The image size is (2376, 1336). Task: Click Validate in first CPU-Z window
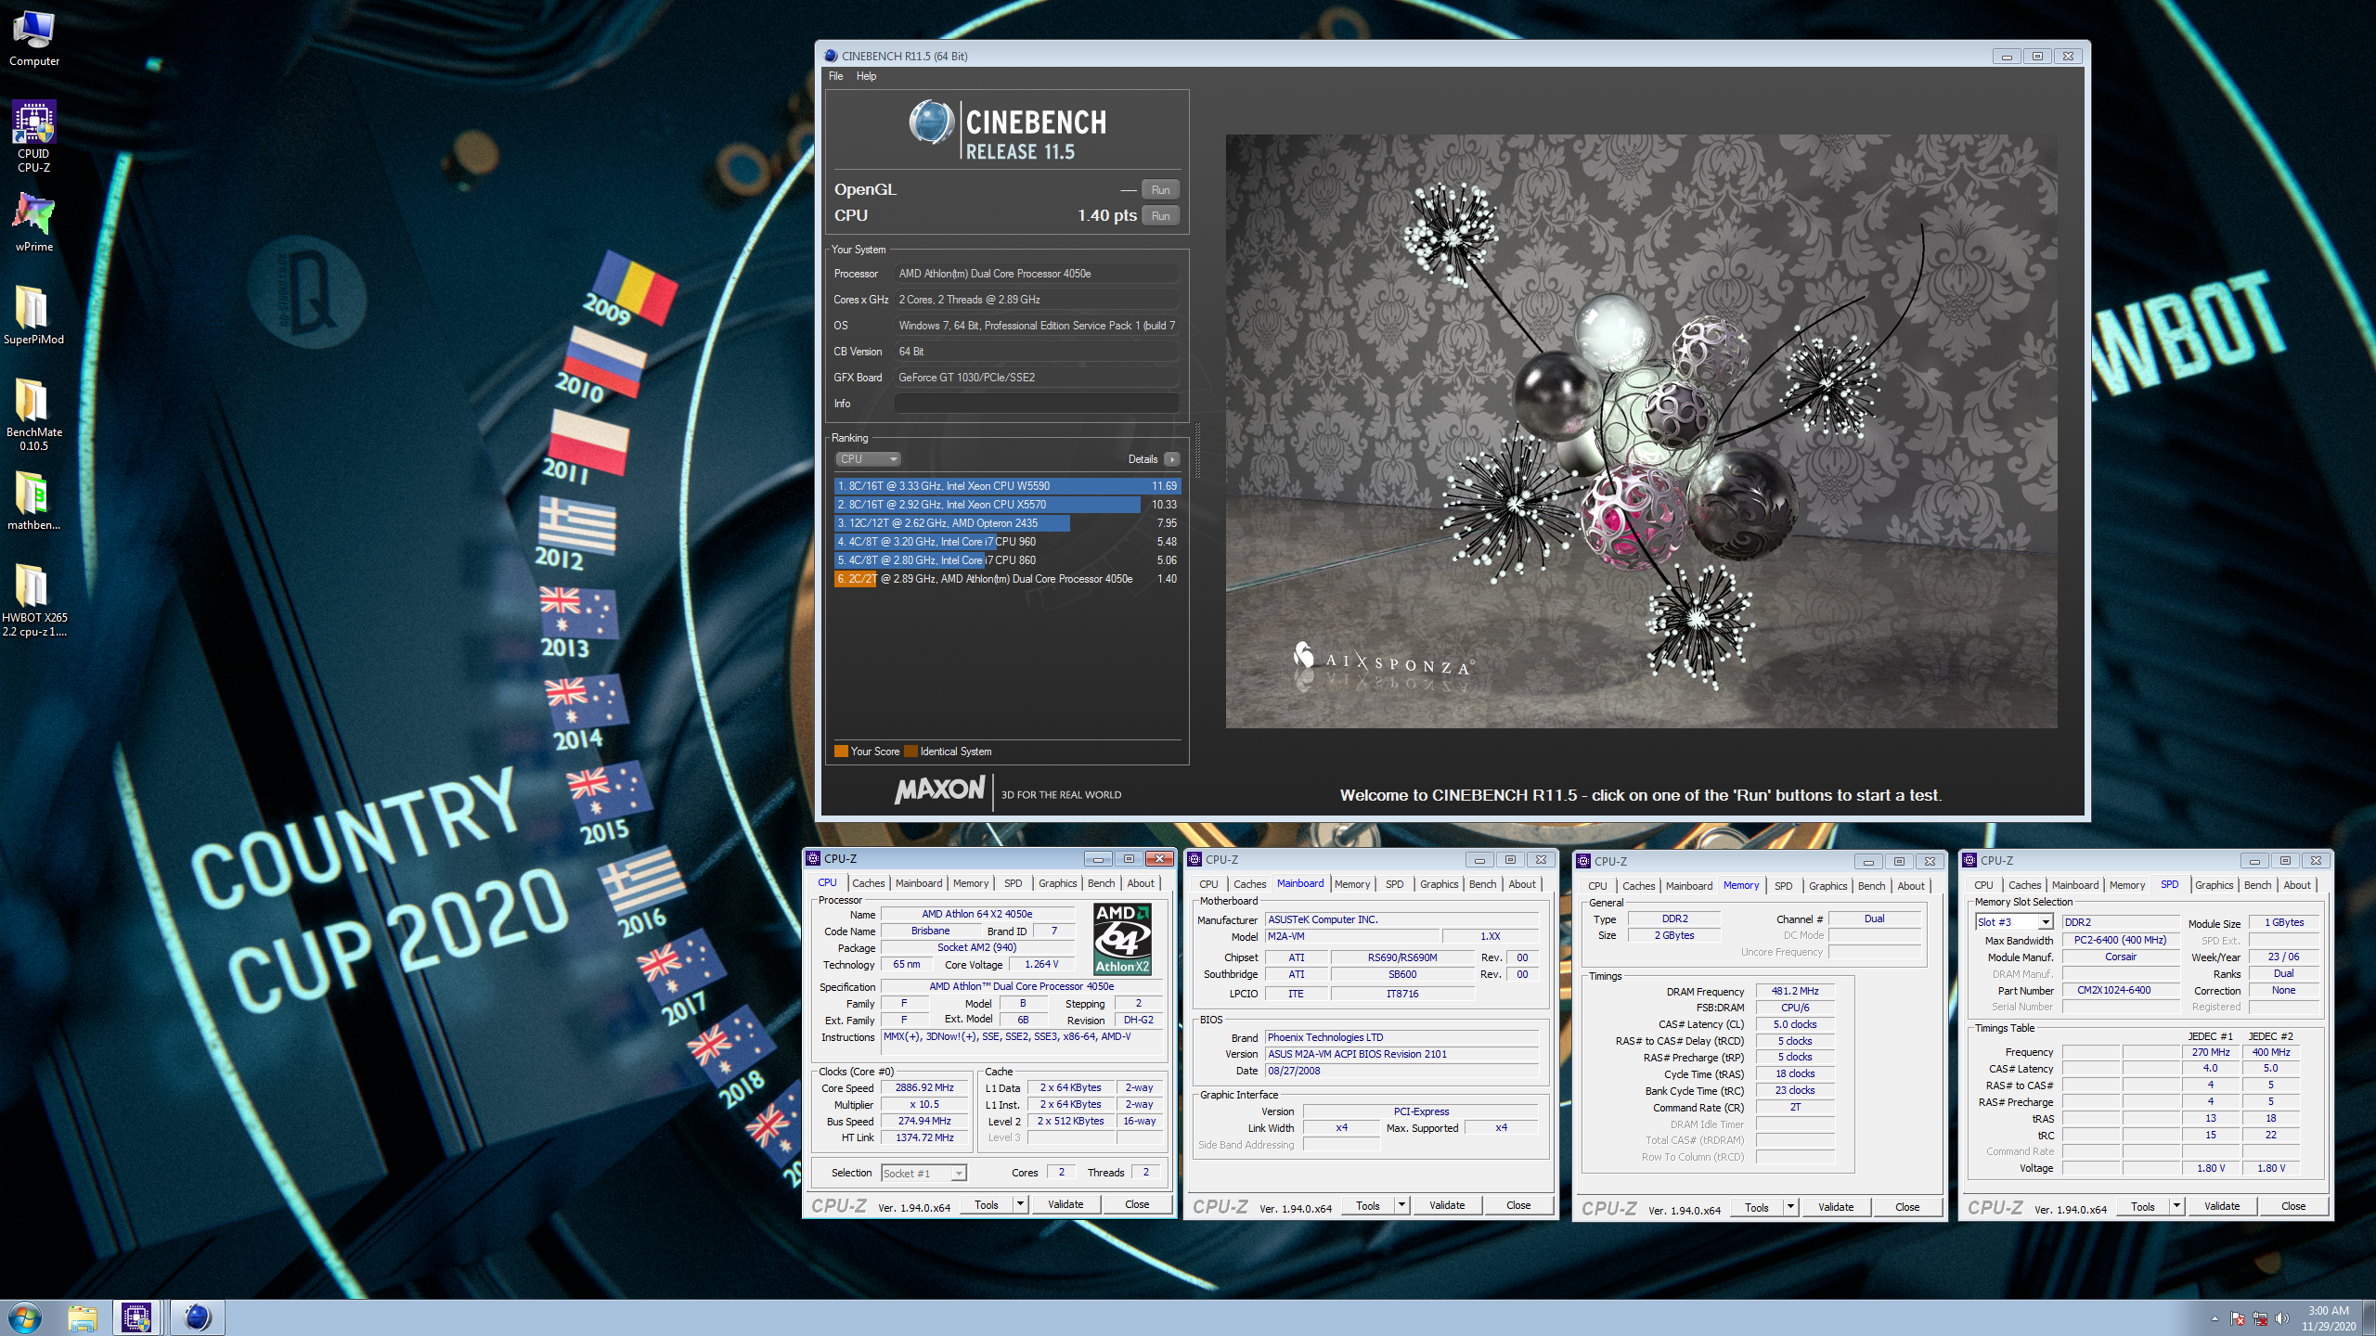[x=1065, y=1204]
